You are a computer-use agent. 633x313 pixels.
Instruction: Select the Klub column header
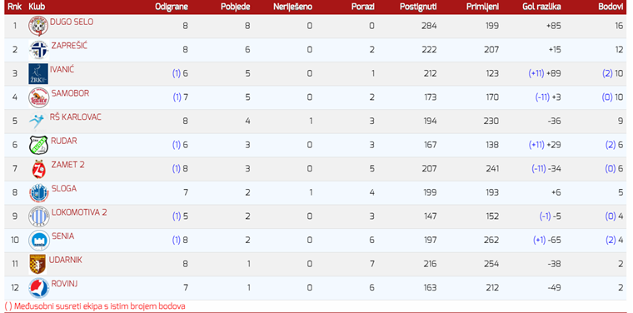[x=37, y=7]
